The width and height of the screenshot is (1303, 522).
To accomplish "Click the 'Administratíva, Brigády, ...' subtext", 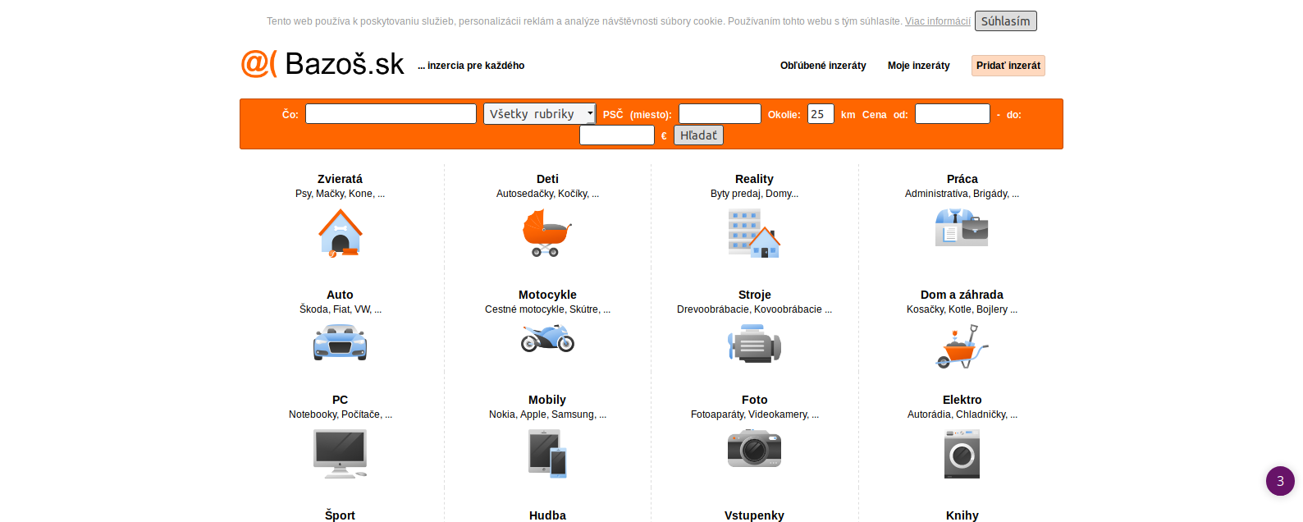I will pos(962,194).
